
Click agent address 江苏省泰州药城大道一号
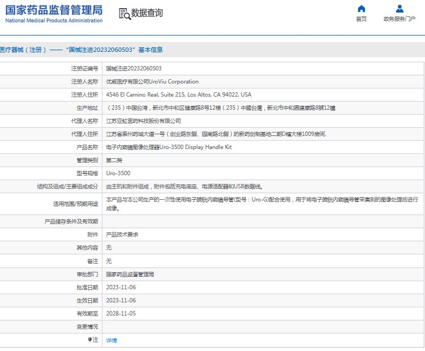pos(216,134)
